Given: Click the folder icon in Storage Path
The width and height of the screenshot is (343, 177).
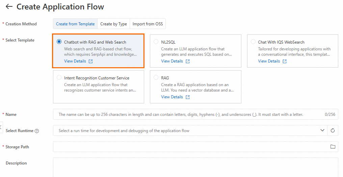Looking at the screenshot, I should [x=333, y=147].
